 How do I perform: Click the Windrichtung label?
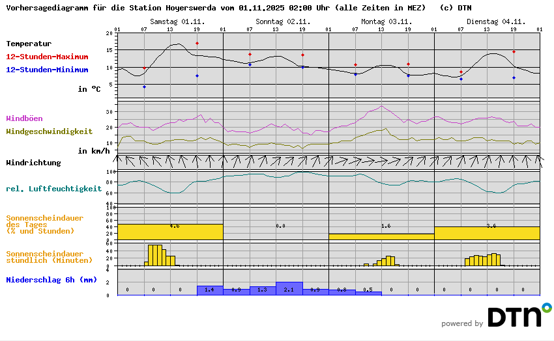[x=33, y=163]
